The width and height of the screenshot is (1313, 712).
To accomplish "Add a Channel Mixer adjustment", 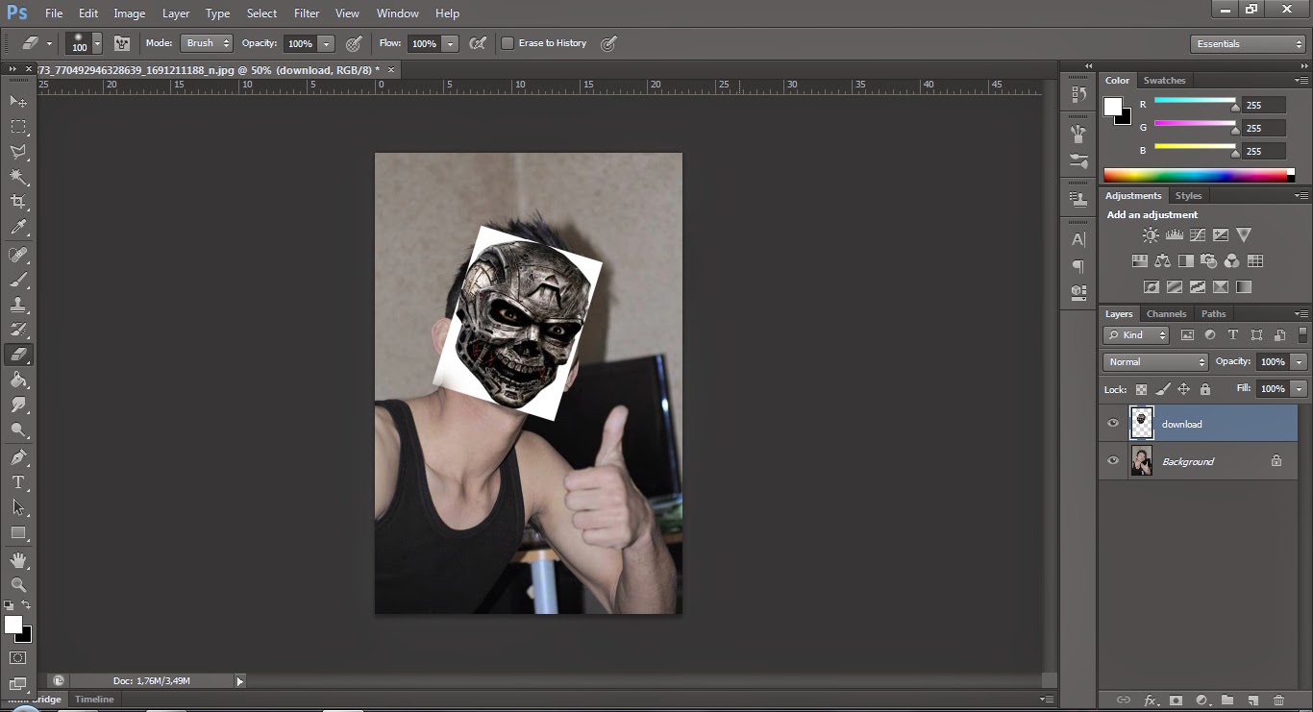I will (1231, 260).
